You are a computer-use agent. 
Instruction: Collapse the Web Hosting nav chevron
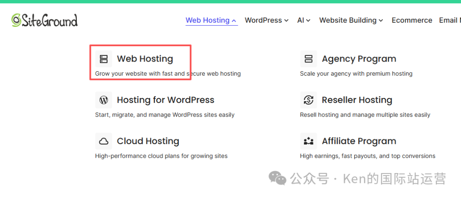click(234, 21)
